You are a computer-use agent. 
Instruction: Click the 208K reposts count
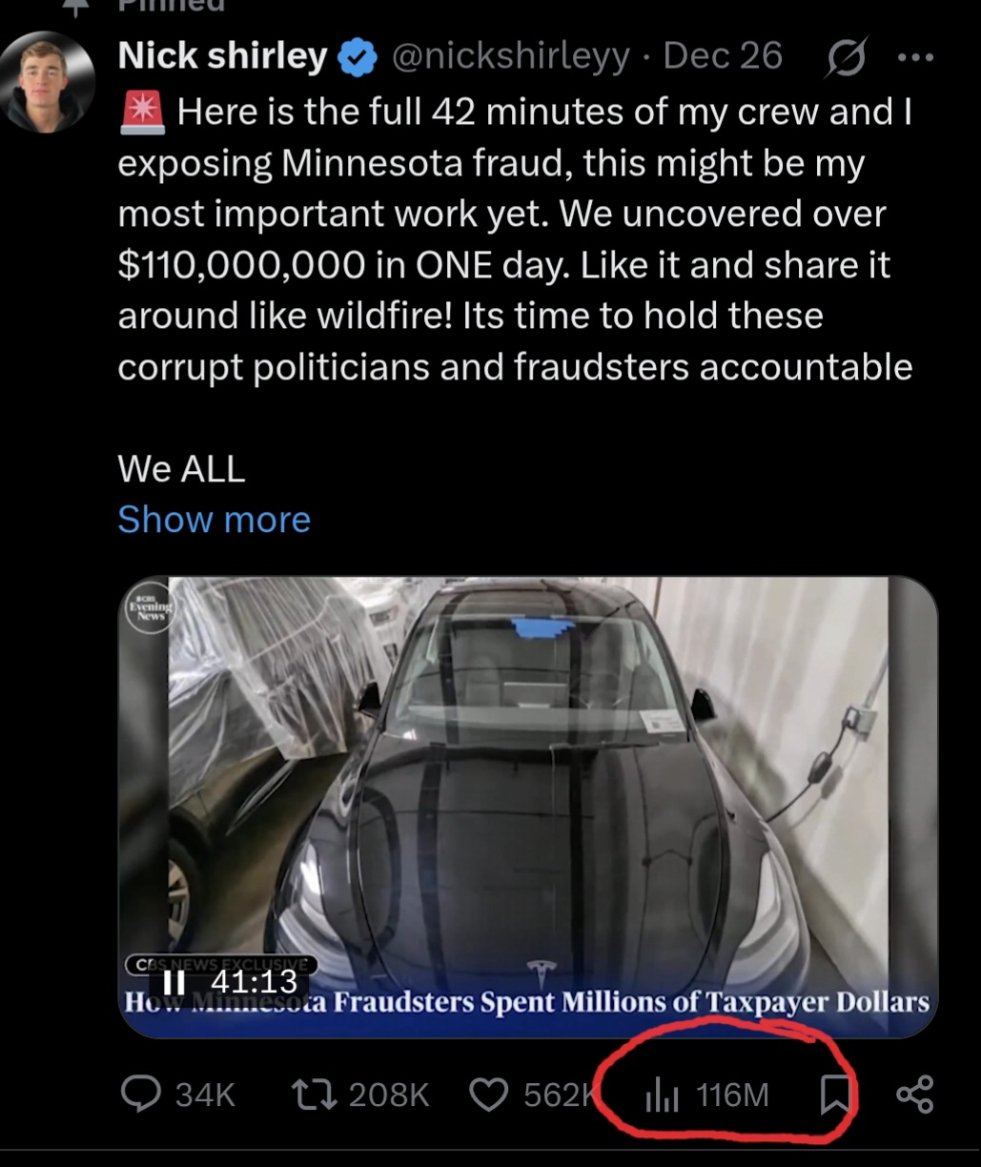tap(389, 1095)
